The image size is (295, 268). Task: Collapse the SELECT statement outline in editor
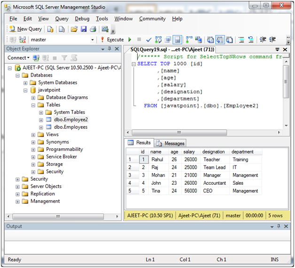tap(134, 64)
